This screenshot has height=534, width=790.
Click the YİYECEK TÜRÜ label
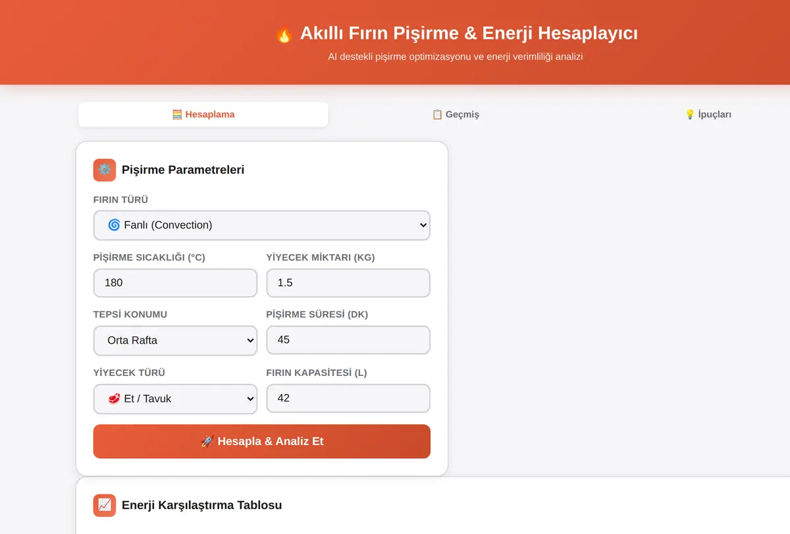point(129,373)
